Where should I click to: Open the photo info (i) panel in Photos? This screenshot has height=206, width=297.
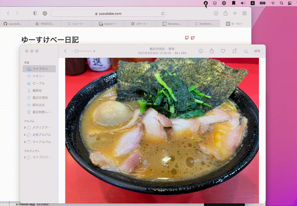pos(200,51)
